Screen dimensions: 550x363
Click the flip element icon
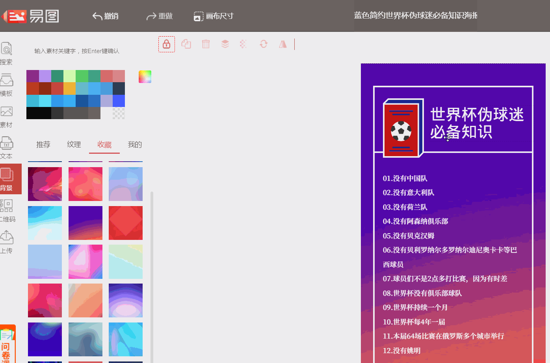pyautogui.click(x=283, y=44)
